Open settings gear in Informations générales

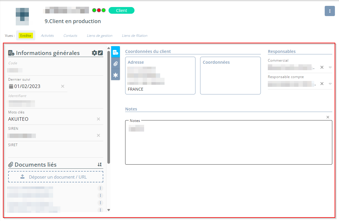coord(94,53)
